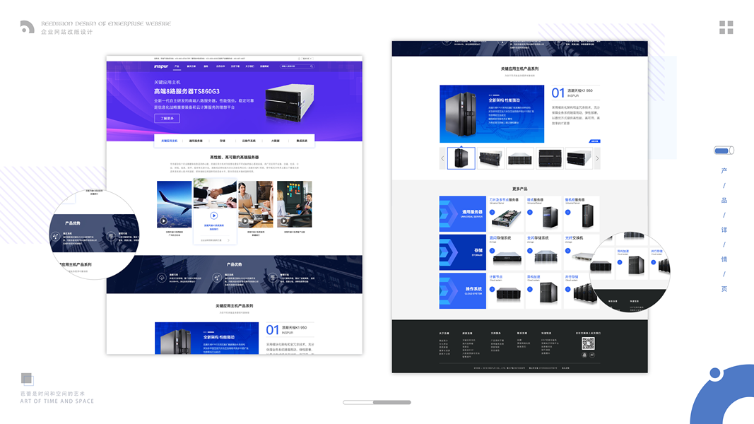Click blue arrow circle on 塔式服务器 card
This screenshot has height=424, width=754.
pyautogui.click(x=530, y=212)
